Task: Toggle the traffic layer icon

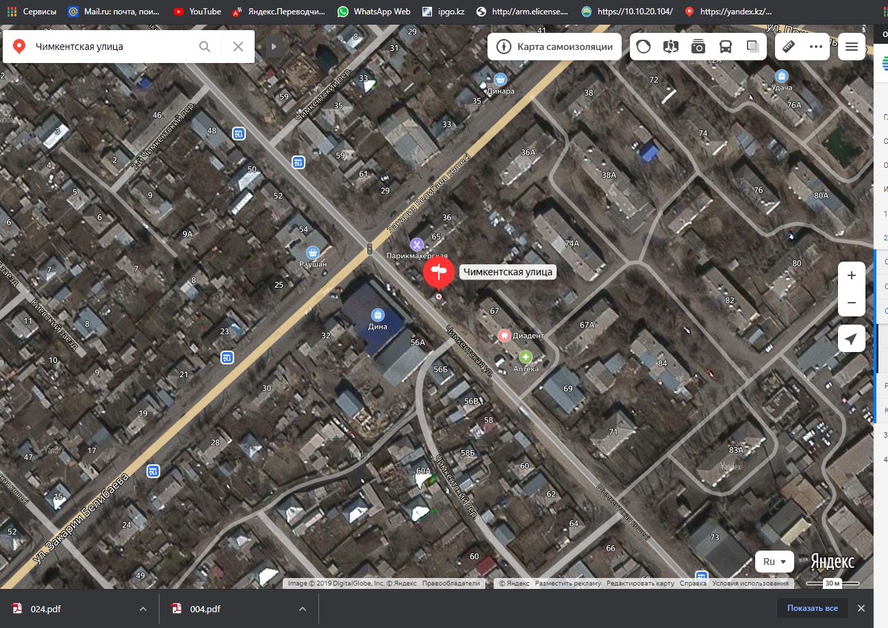Action: [644, 47]
